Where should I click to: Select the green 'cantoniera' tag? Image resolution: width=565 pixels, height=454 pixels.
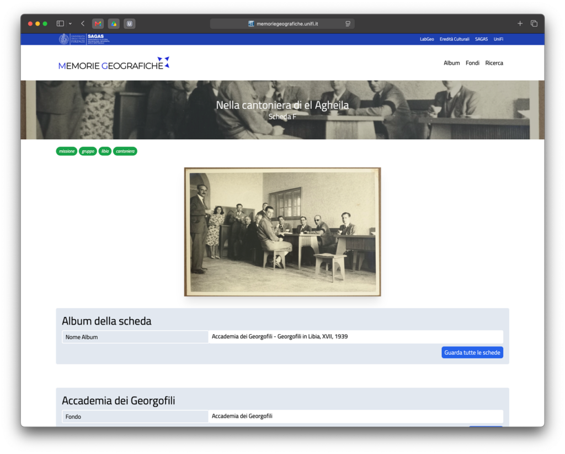(x=125, y=151)
